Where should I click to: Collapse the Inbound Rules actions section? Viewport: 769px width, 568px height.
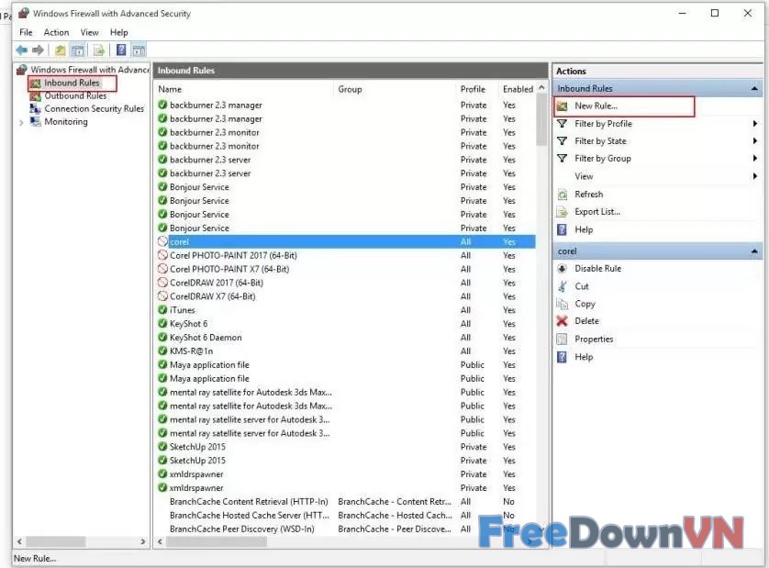click(754, 89)
